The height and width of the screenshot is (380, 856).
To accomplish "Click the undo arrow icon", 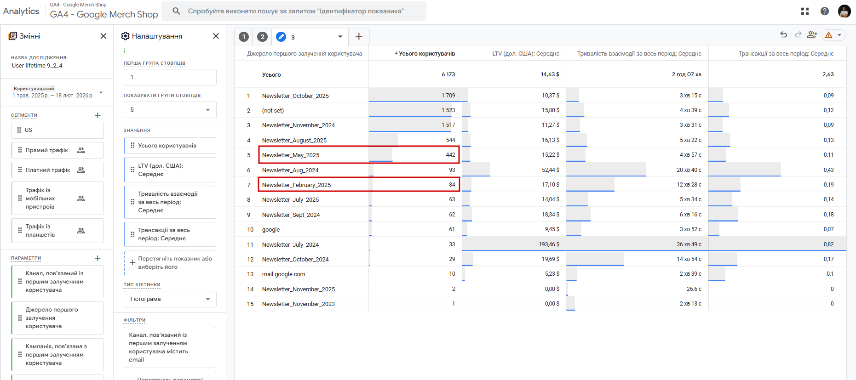I will tap(784, 35).
